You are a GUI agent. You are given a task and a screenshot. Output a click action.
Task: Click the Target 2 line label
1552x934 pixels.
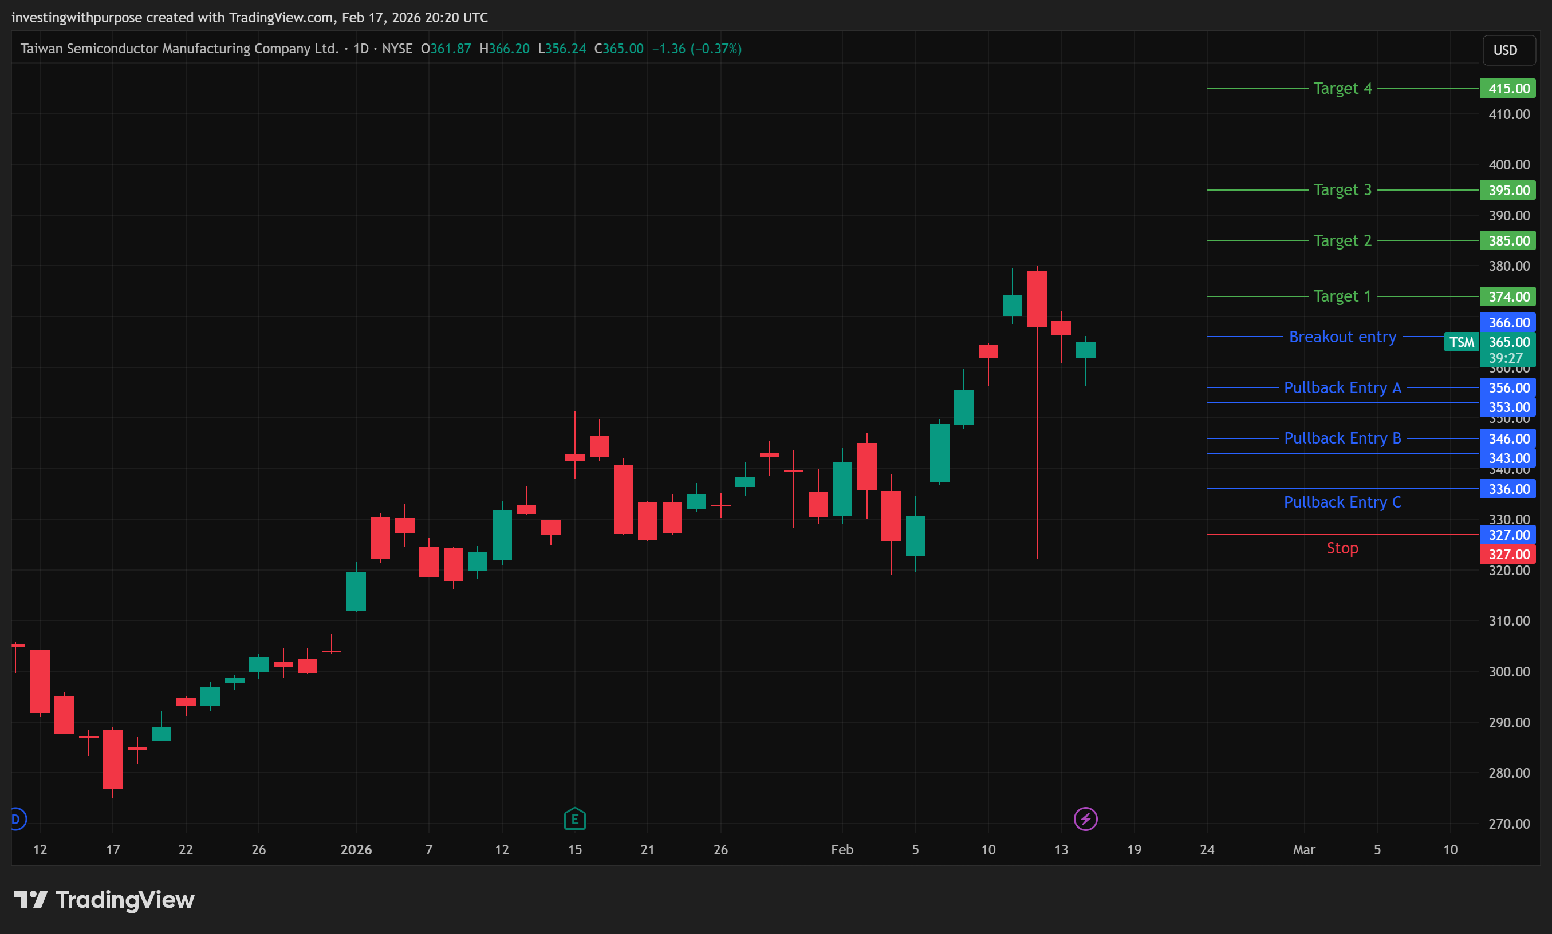(1342, 240)
